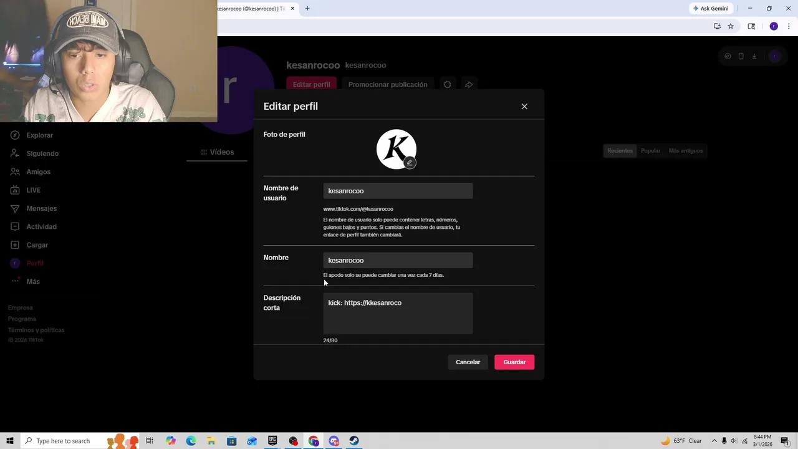Image resolution: width=798 pixels, height=449 pixels.
Task: Open the Chrome three-dot menu
Action: point(789,26)
